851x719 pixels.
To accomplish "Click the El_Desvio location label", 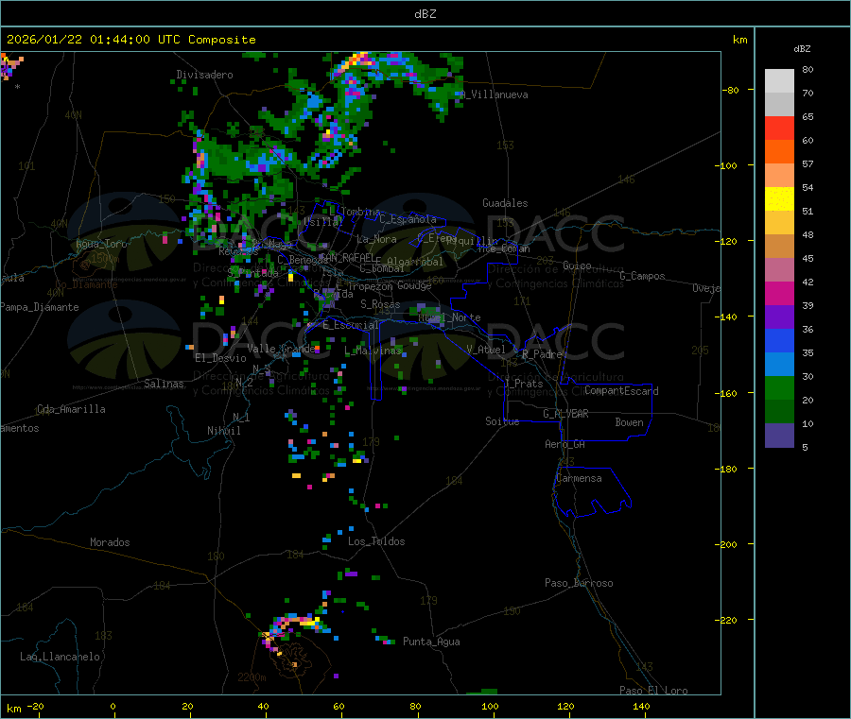I will click(220, 358).
